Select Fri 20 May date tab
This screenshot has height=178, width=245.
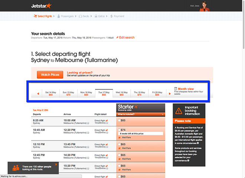[x=157, y=94]
